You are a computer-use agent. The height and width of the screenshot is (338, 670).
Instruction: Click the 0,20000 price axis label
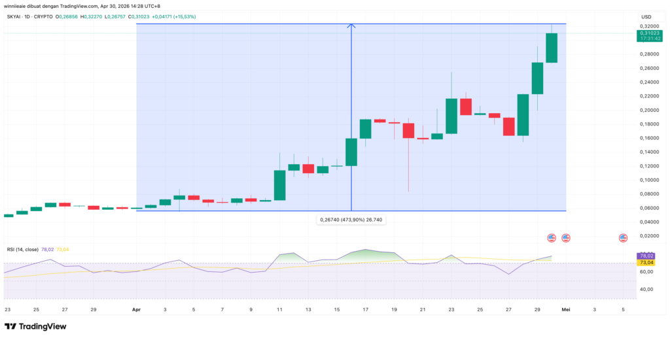pyautogui.click(x=648, y=110)
